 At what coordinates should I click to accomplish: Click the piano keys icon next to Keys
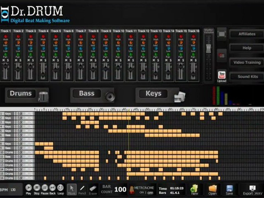(x=180, y=97)
